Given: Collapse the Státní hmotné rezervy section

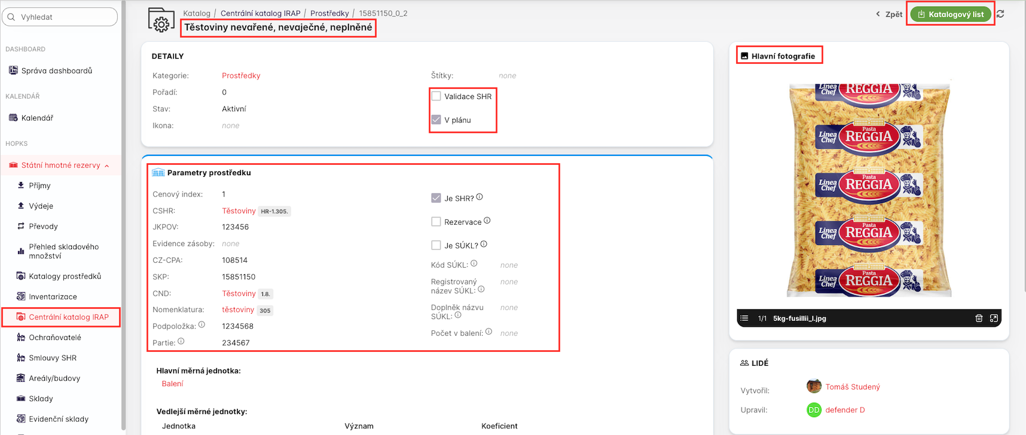Looking at the screenshot, I should point(107,166).
